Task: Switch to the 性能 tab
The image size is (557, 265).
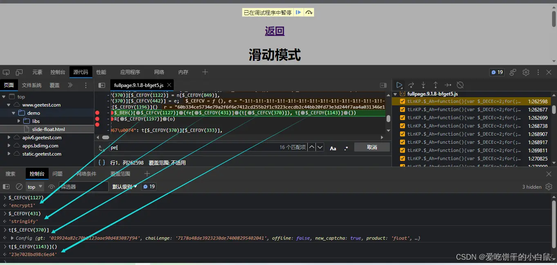Action: coord(101,72)
